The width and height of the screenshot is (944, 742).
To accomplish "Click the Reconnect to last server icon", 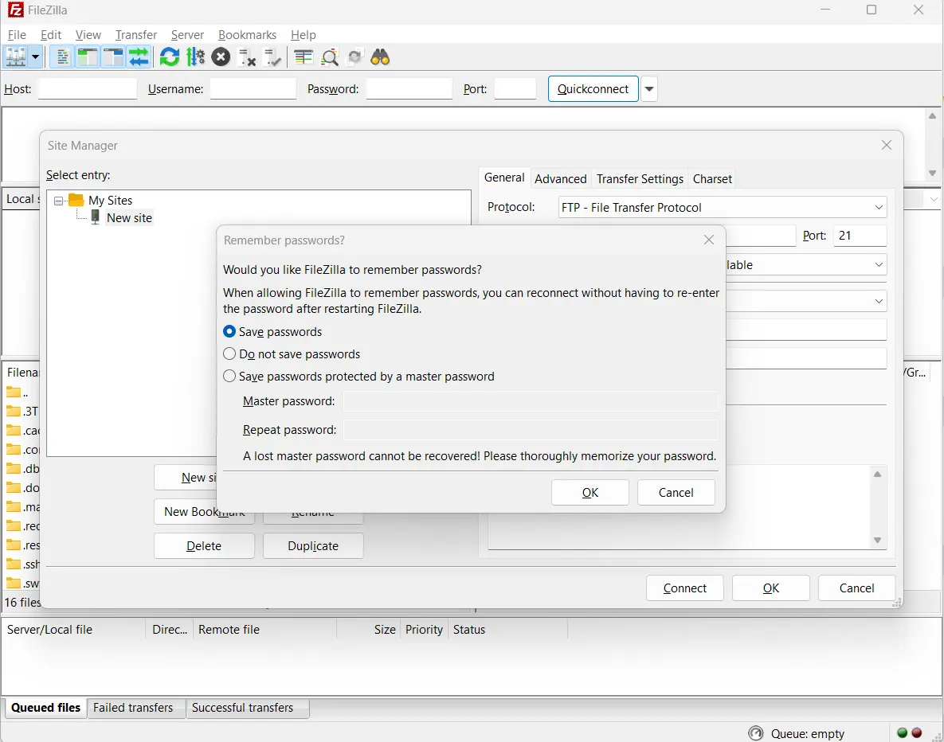I will coord(272,57).
